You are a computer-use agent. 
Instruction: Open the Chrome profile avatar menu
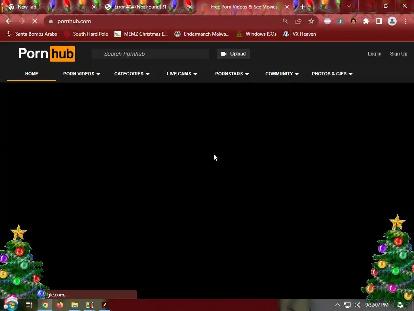coord(392,21)
